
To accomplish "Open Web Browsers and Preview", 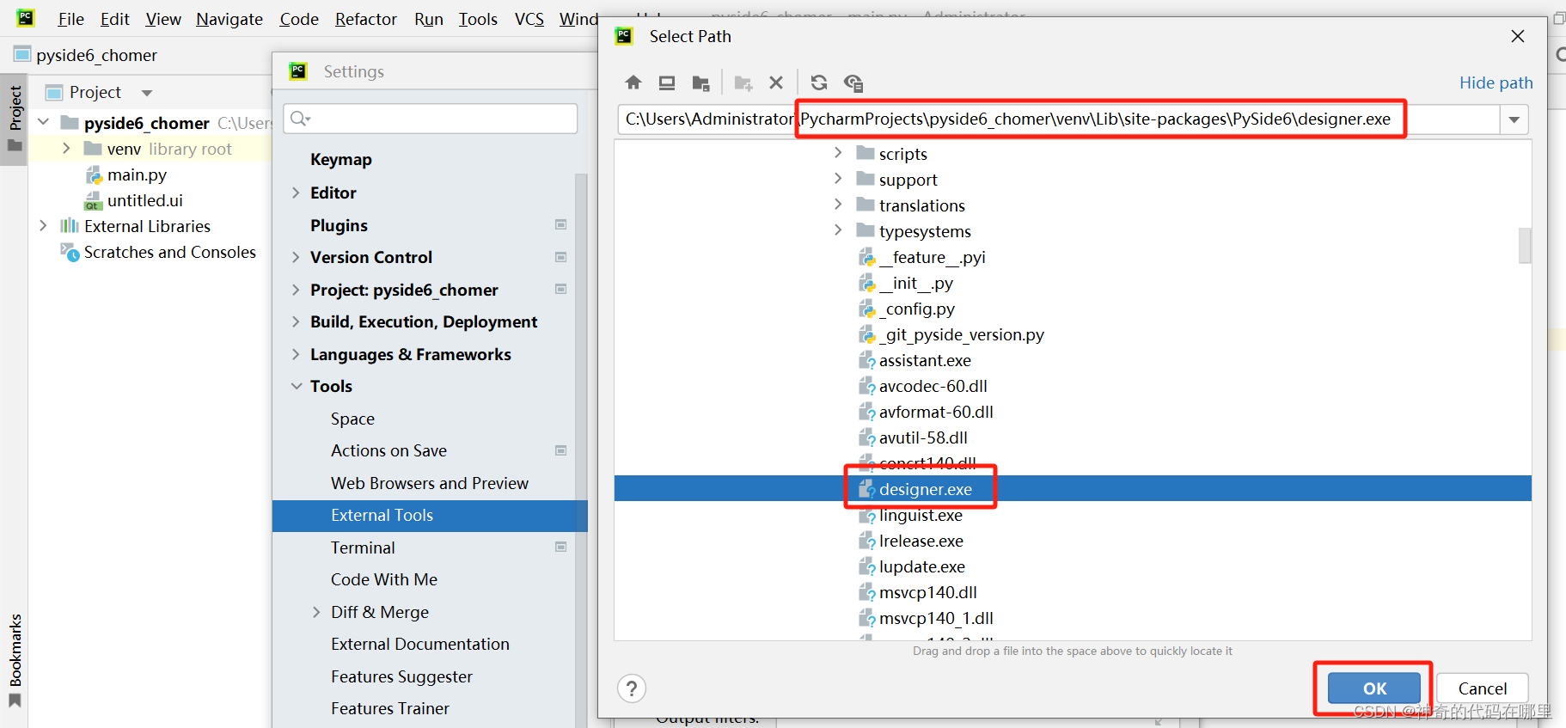I will [430, 483].
